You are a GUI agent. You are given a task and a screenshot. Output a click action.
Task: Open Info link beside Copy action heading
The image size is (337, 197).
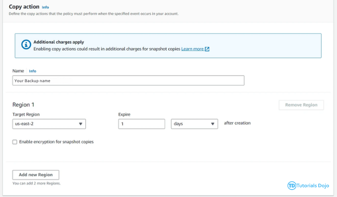45,7
